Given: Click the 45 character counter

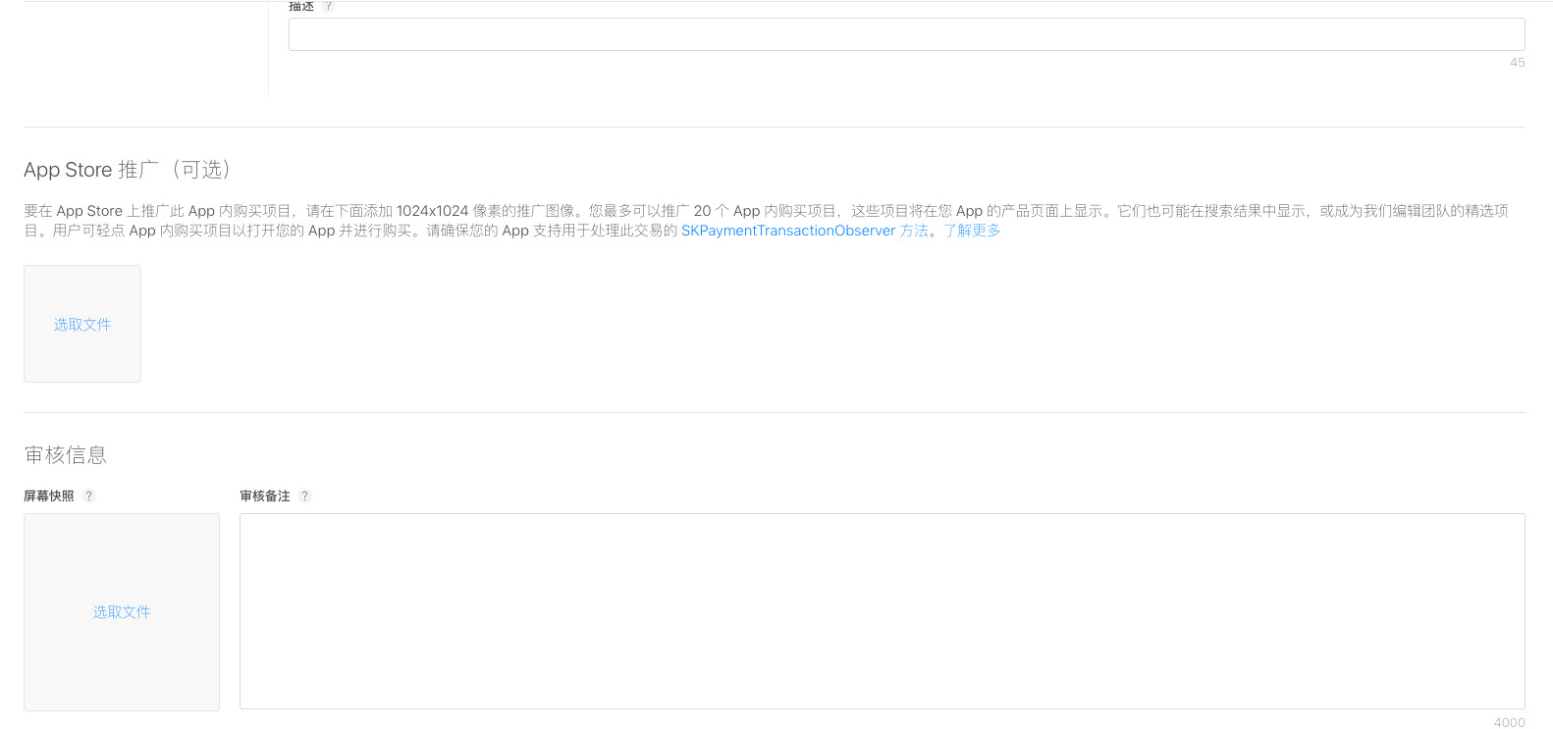Looking at the screenshot, I should pyautogui.click(x=1517, y=63).
